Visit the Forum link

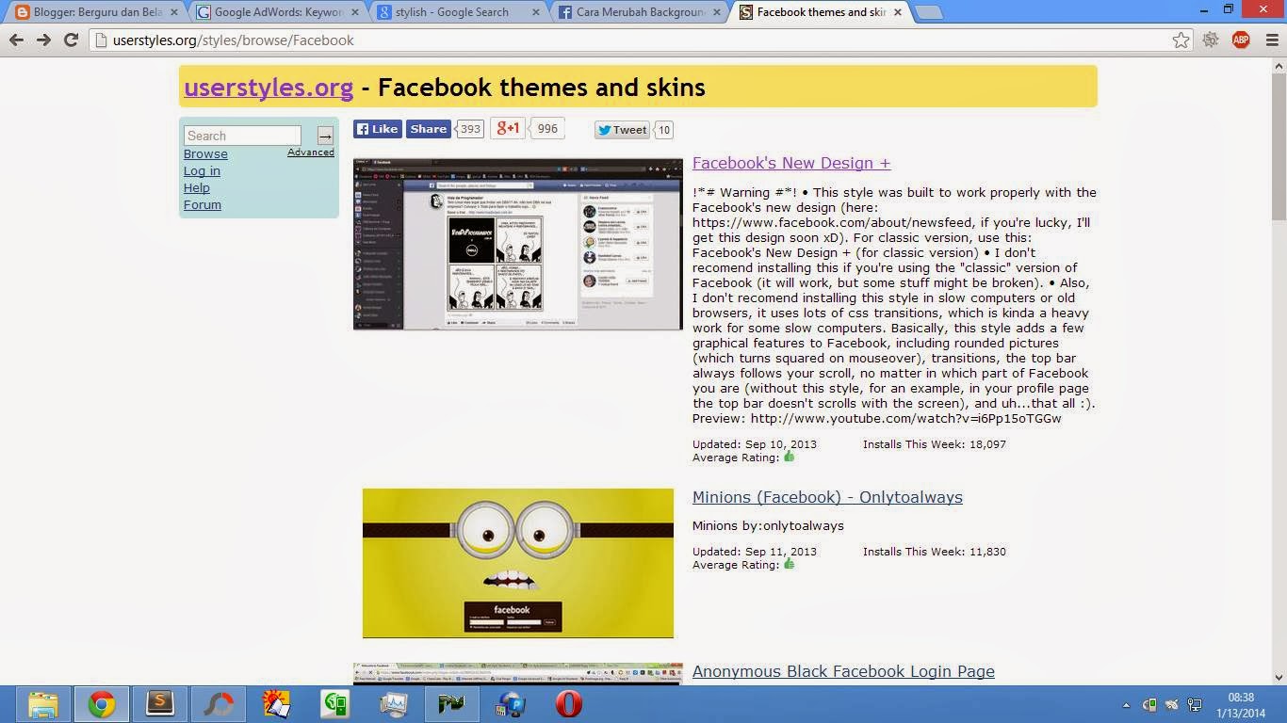203,204
